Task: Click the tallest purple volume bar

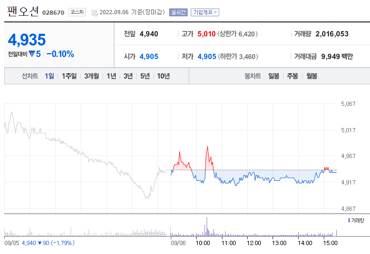Action: pyautogui.click(x=207, y=227)
